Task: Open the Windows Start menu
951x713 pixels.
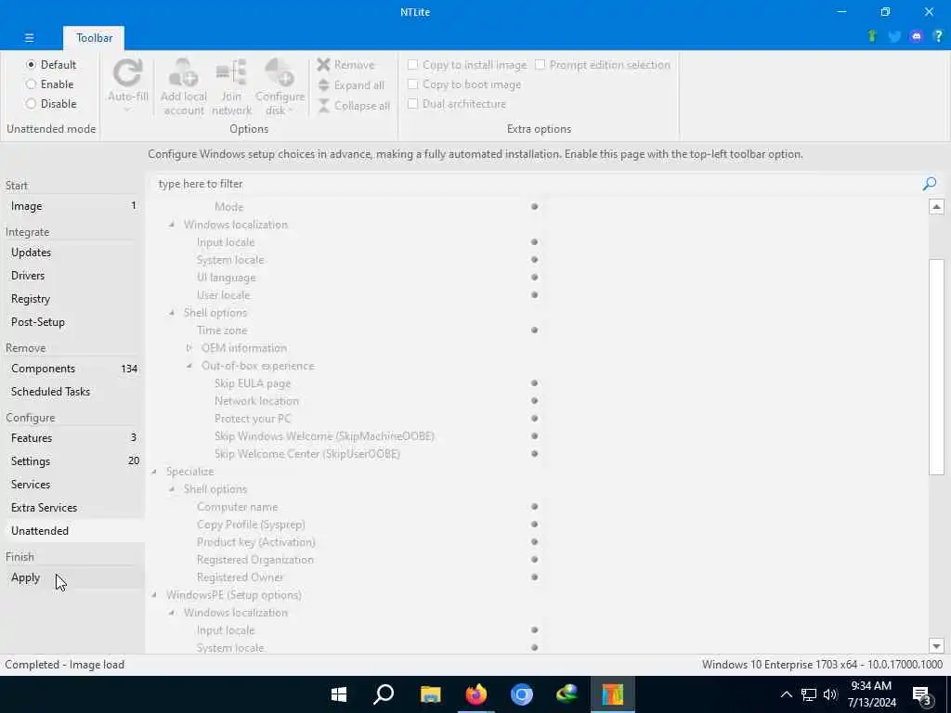Action: click(x=339, y=694)
